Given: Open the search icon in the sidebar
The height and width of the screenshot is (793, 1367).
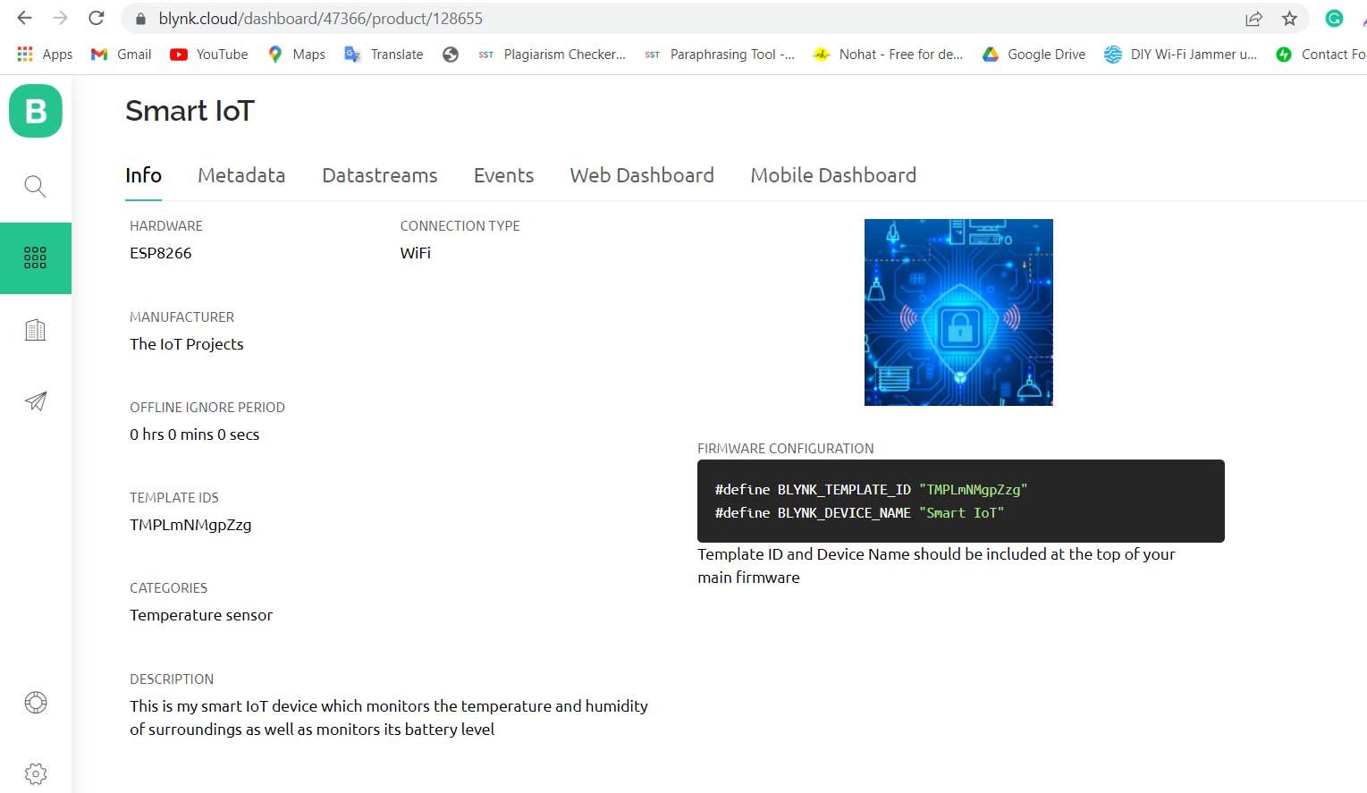Looking at the screenshot, I should click(x=35, y=186).
